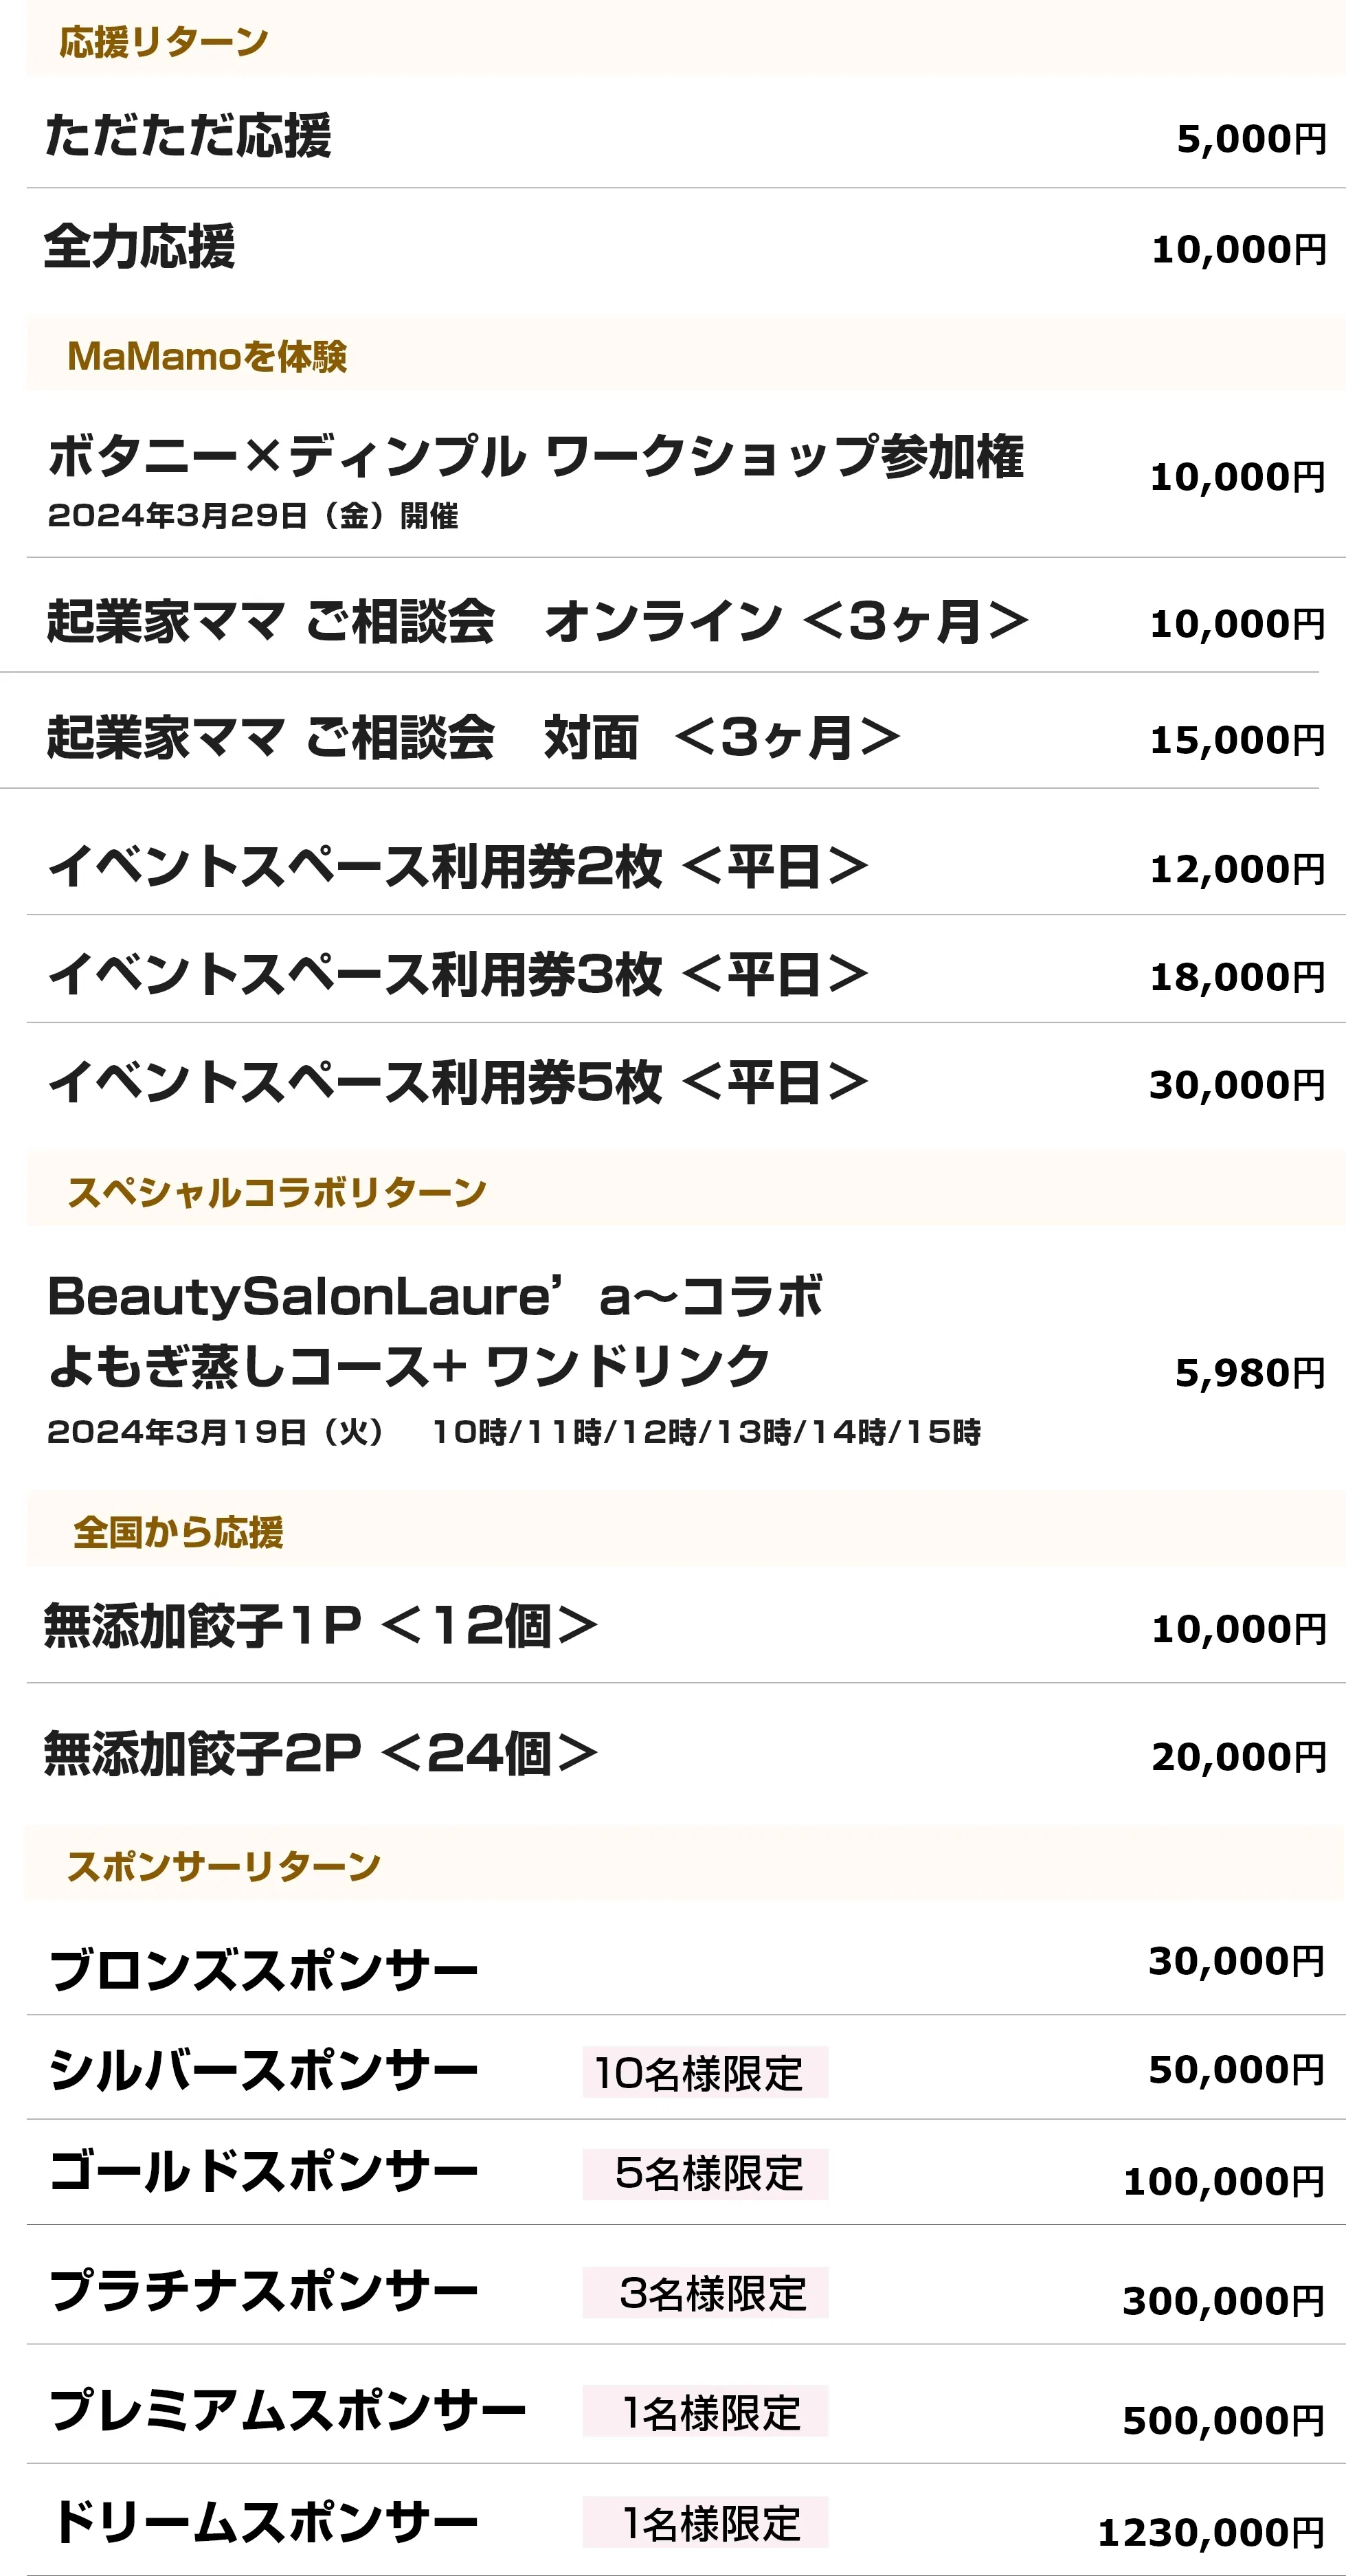Screen dimensions: 1346x2576
Task: Click the スペシャルコラボリターン section header
Action: point(276,1192)
